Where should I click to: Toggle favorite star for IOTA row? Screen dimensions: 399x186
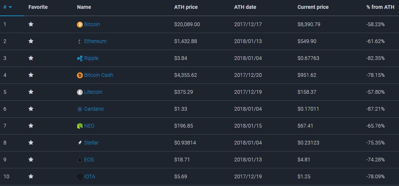coord(31,176)
